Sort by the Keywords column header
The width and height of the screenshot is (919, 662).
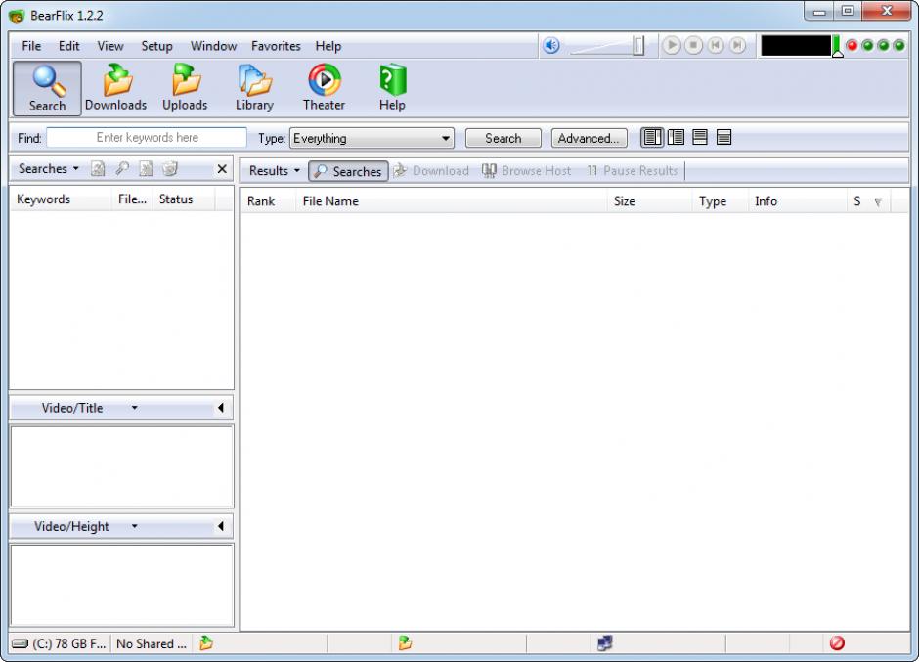(x=61, y=199)
